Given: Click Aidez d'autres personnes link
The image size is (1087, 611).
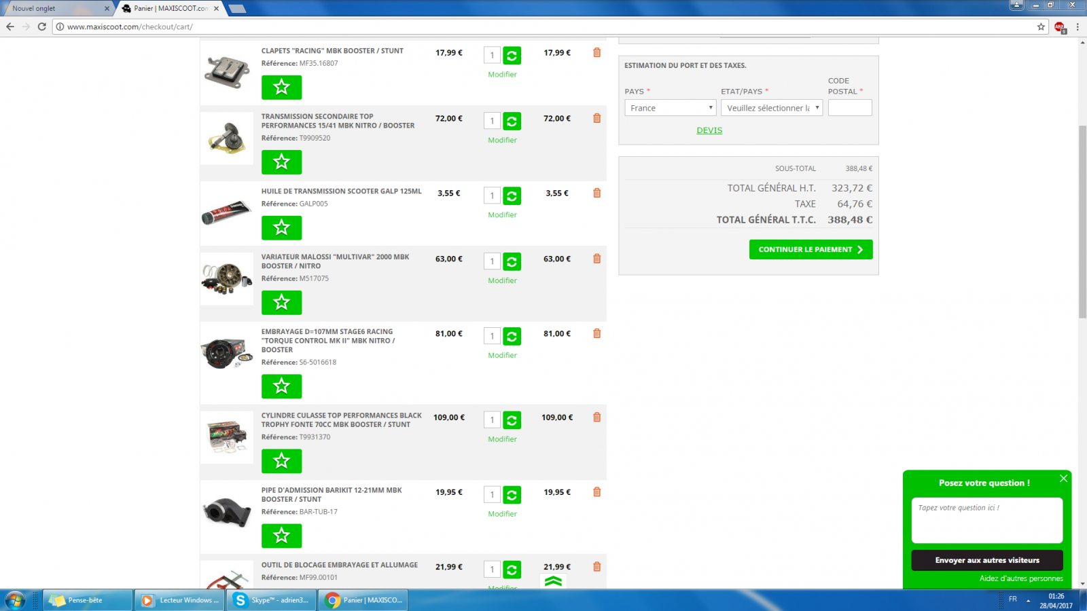Looking at the screenshot, I should [1021, 578].
